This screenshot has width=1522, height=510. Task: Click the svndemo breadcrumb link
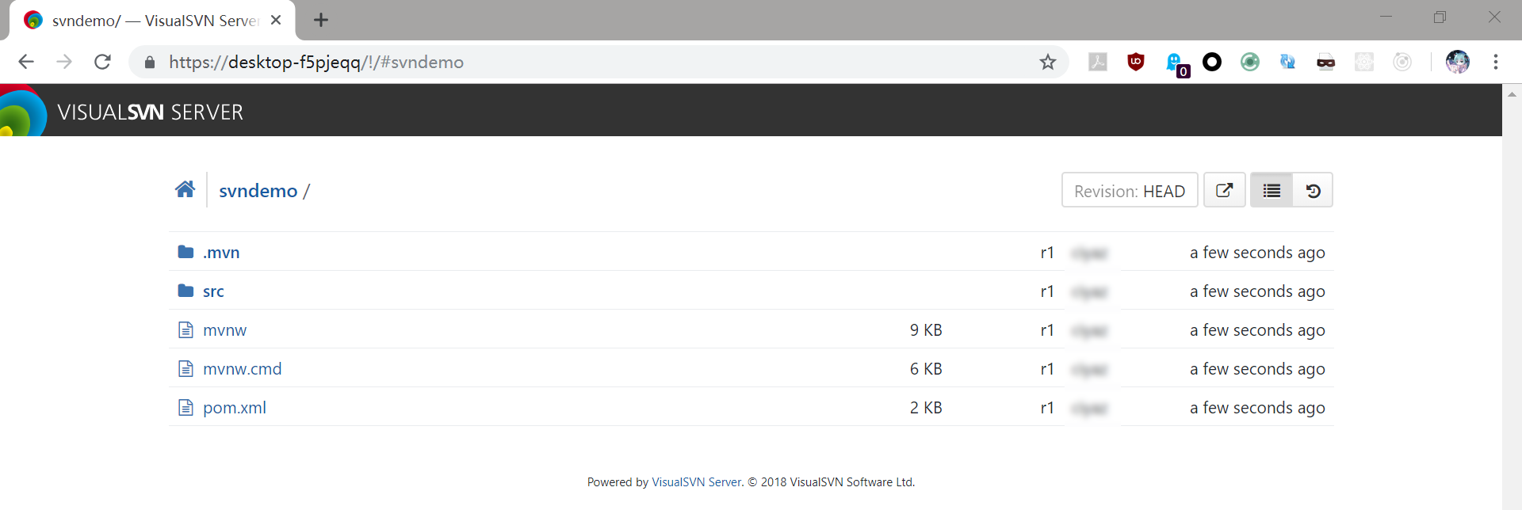tap(258, 191)
